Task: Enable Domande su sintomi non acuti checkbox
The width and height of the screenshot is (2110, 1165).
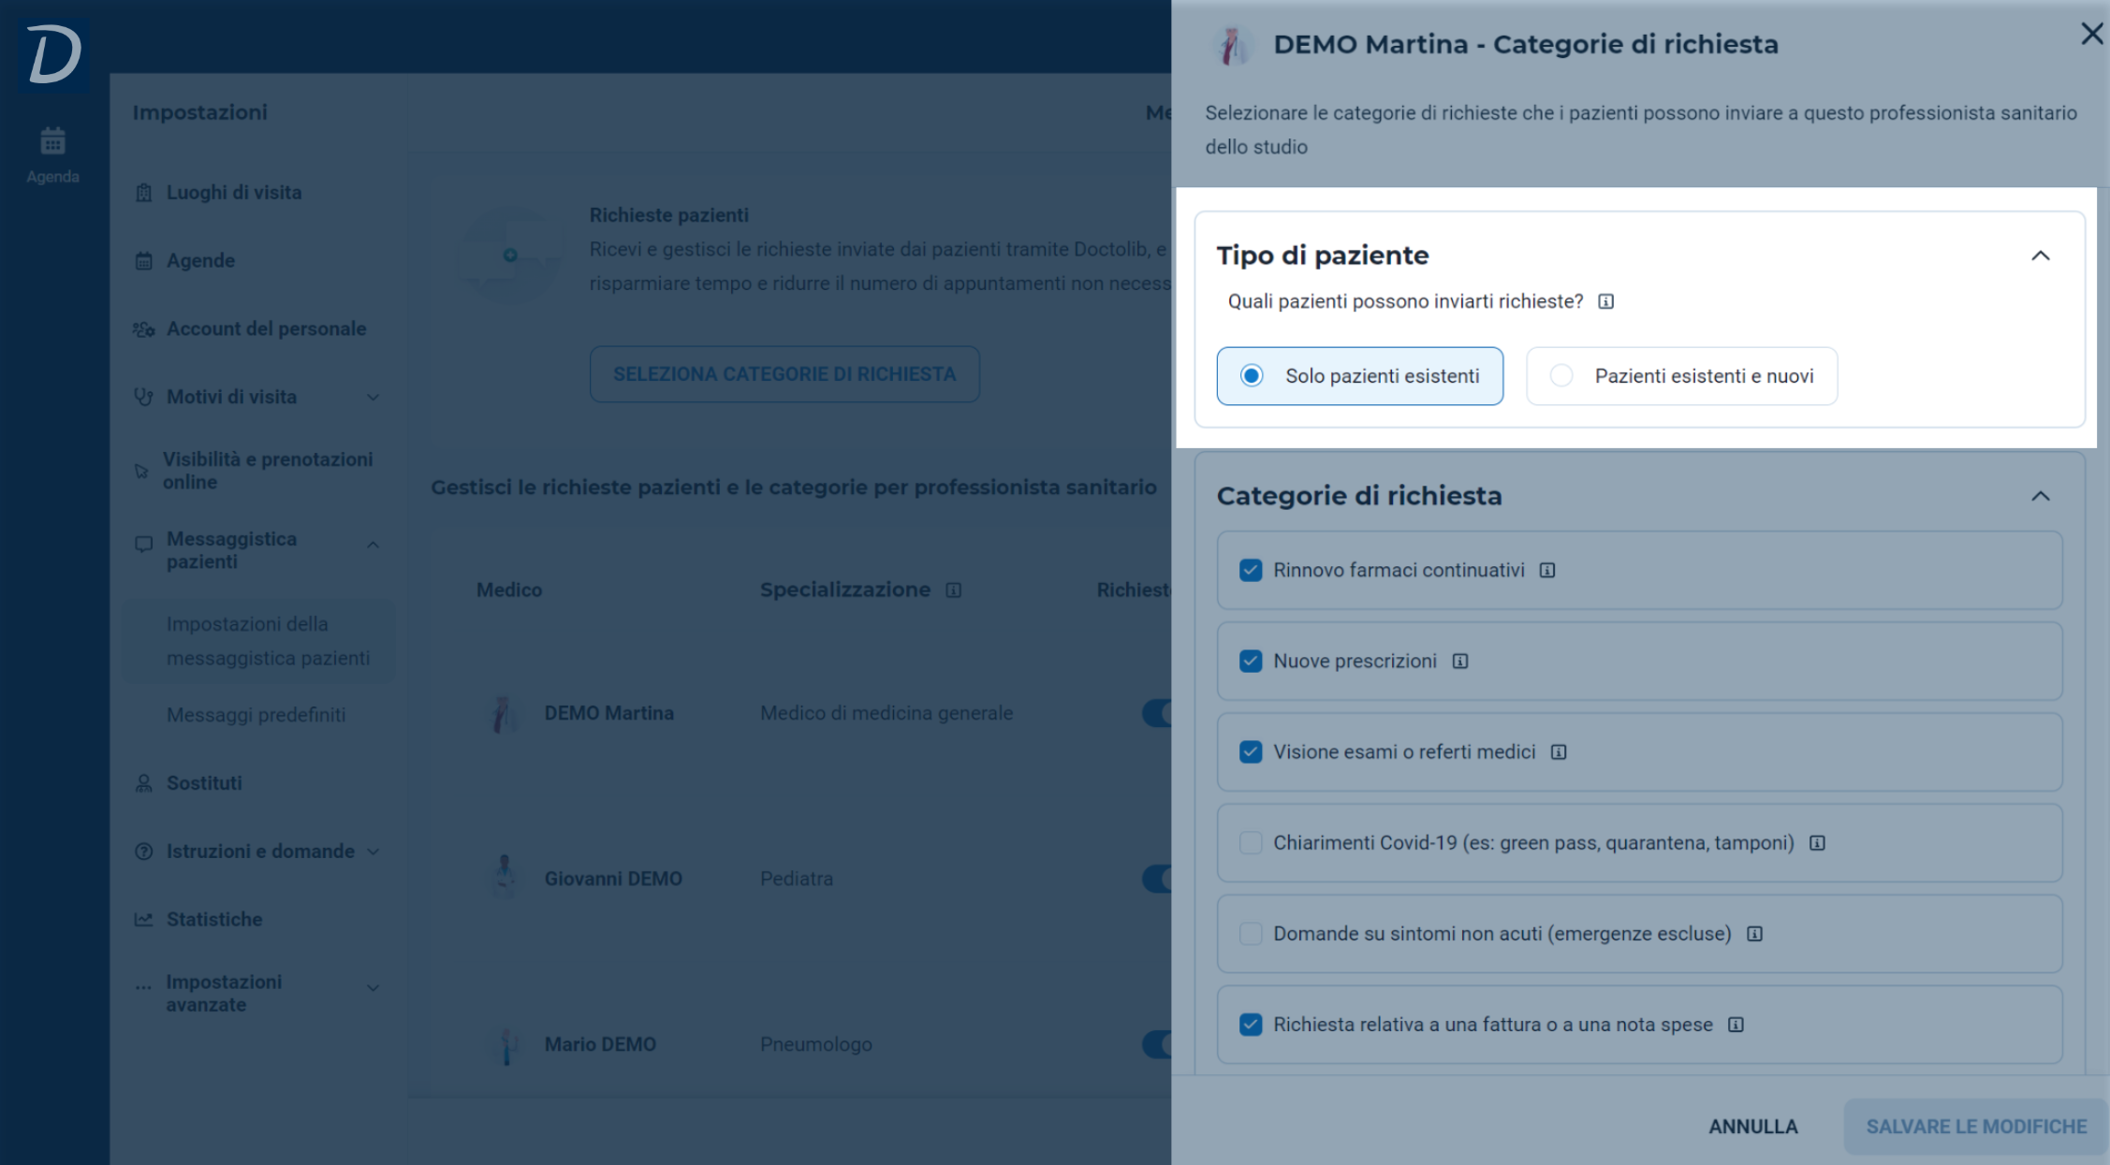Action: click(1251, 933)
